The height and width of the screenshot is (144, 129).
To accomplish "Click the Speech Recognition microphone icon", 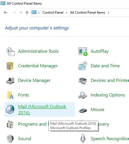I will tap(83, 138).
